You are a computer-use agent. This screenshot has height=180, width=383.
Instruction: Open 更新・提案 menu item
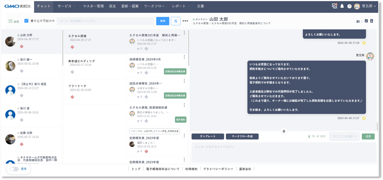tap(130, 6)
